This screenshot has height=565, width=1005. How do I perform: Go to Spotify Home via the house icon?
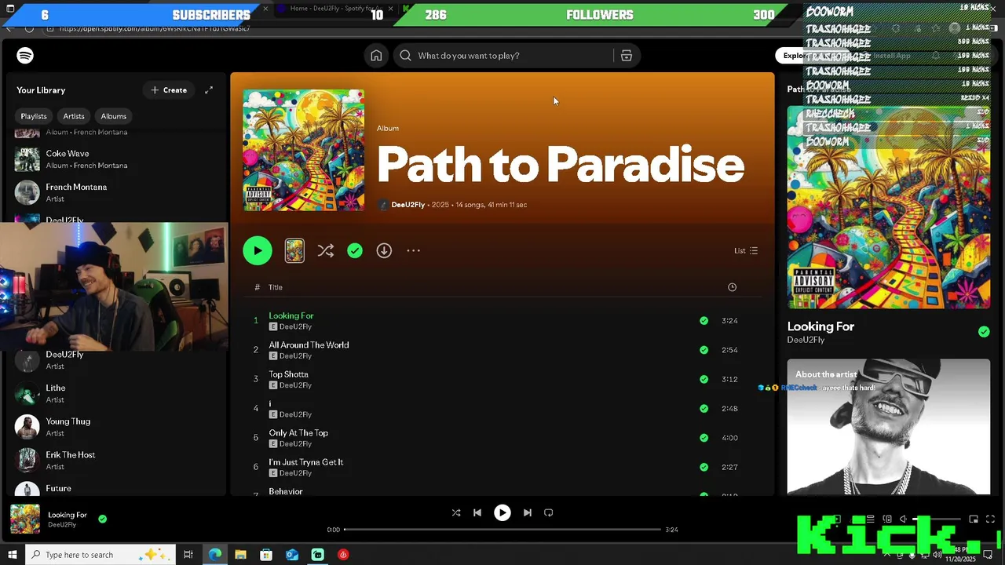point(376,56)
